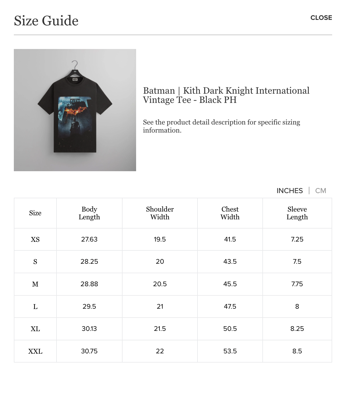Viewport: 346px width, 396px height.
Task: Click the XXL size row label
Action: pyautogui.click(x=35, y=351)
